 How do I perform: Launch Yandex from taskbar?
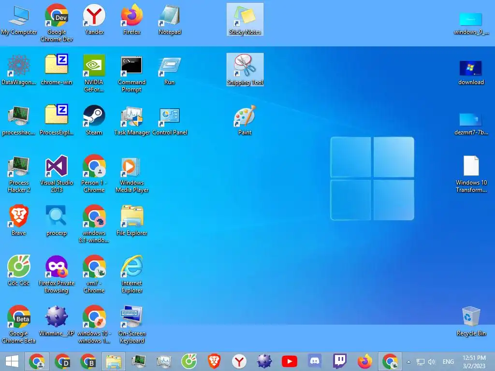pyautogui.click(x=239, y=361)
